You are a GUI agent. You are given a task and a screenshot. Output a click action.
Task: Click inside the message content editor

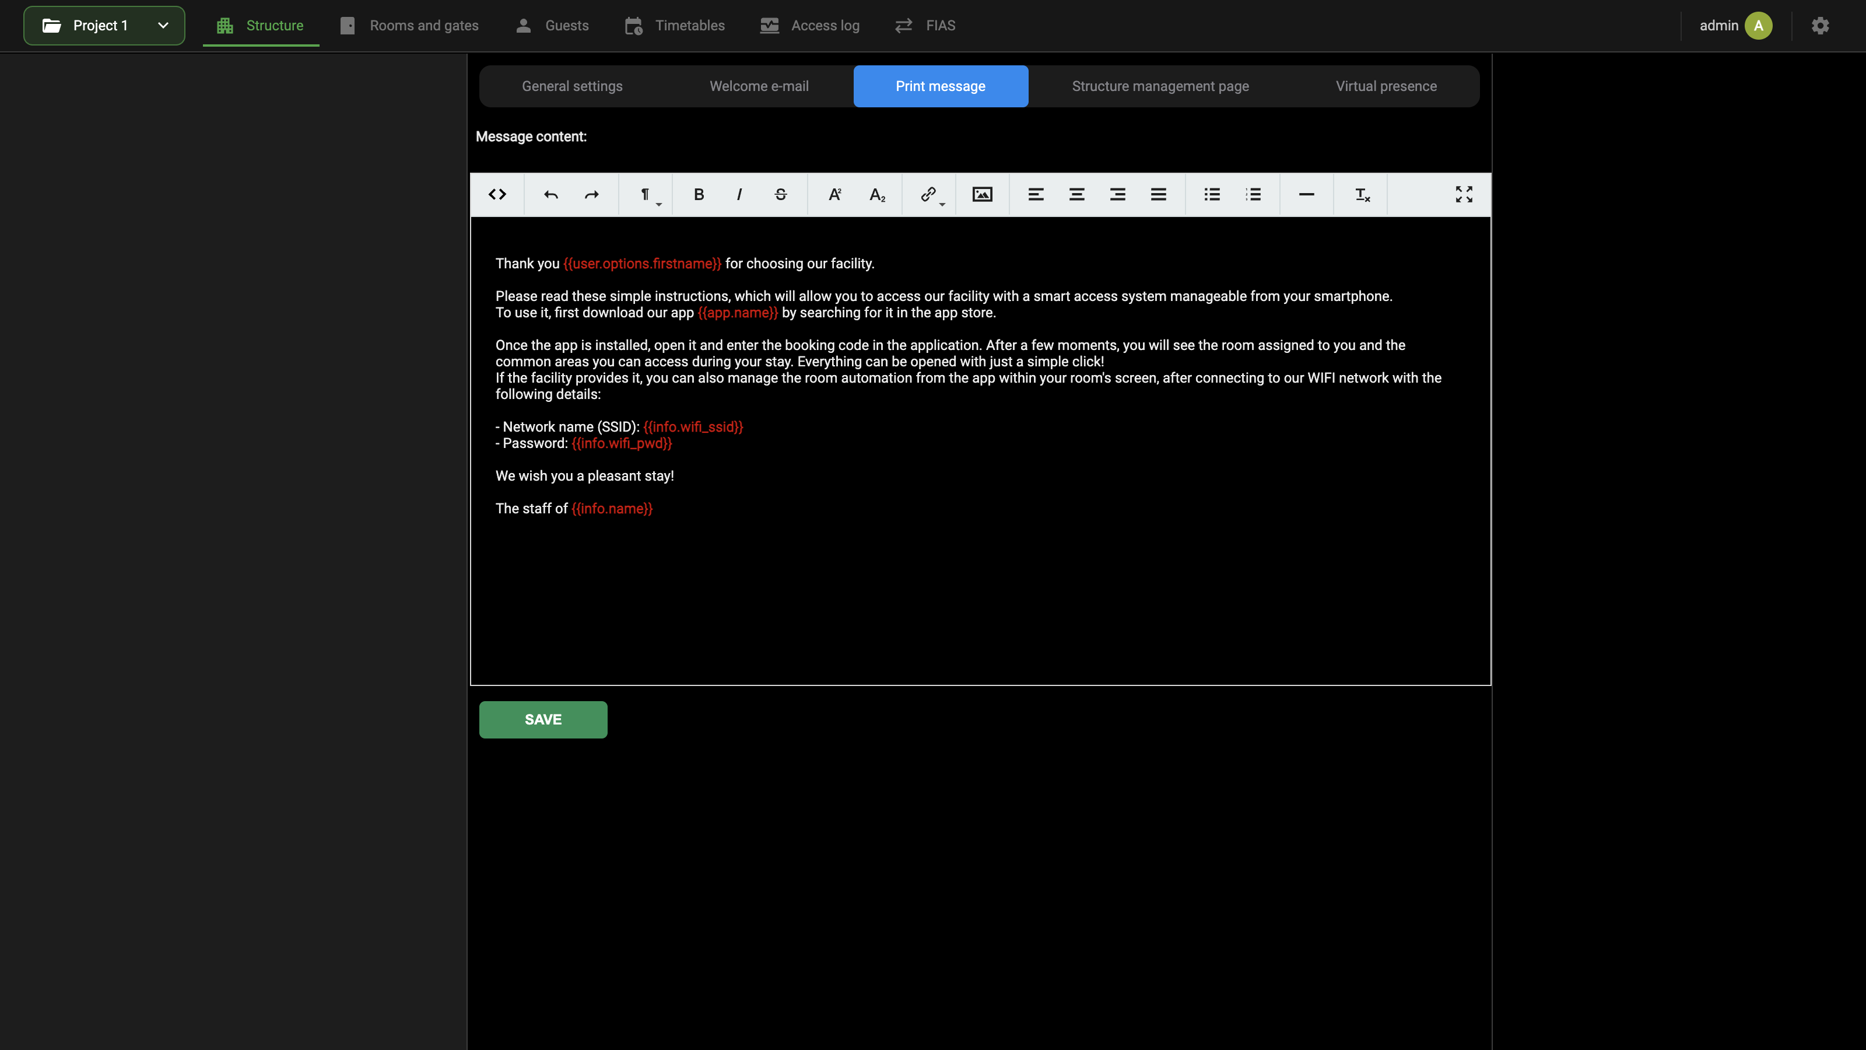[980, 451]
